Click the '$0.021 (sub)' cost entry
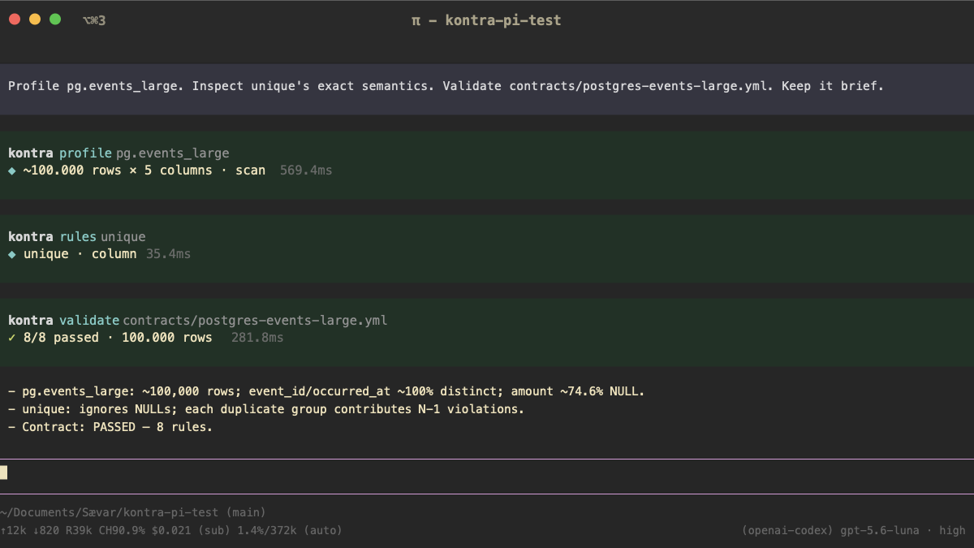 tap(192, 530)
